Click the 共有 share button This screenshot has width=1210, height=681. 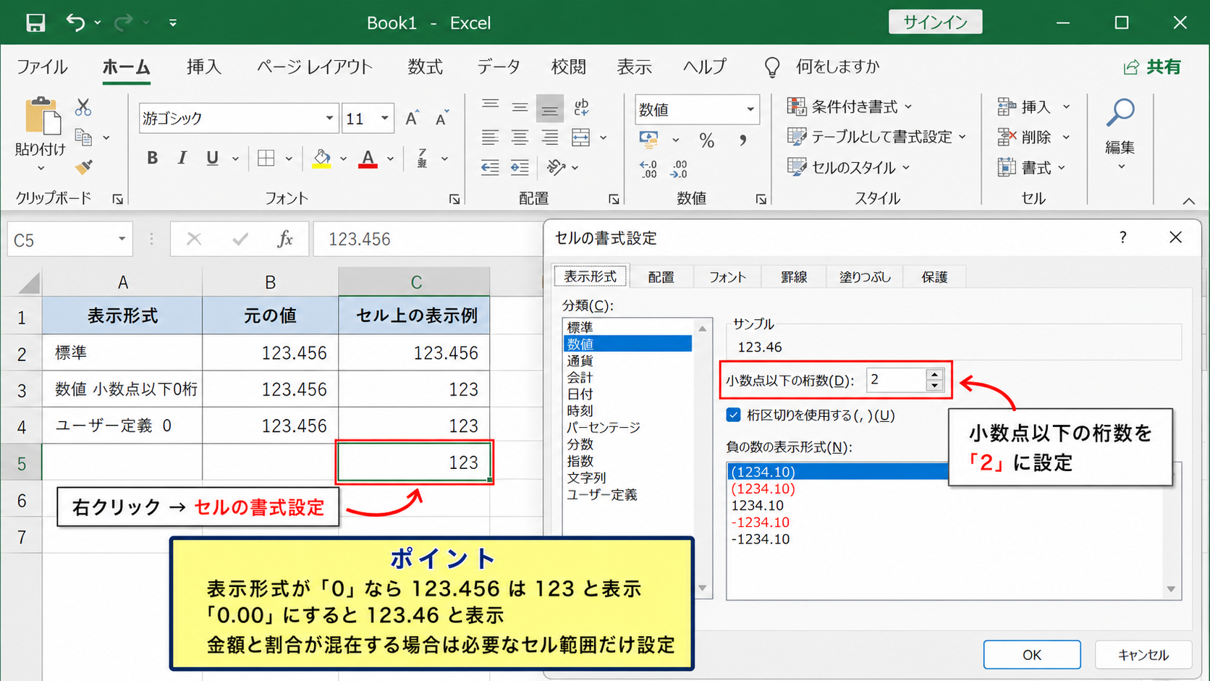[x=1153, y=67]
